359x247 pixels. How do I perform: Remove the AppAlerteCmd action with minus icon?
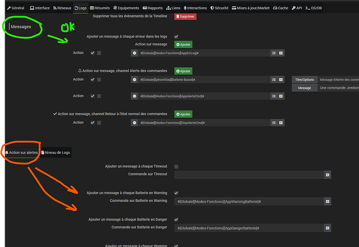[134, 96]
